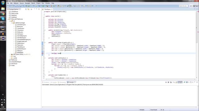Select GameStateManager.java in Package Explorer
The width and height of the screenshot is (199, 111).
click(x=24, y=39)
